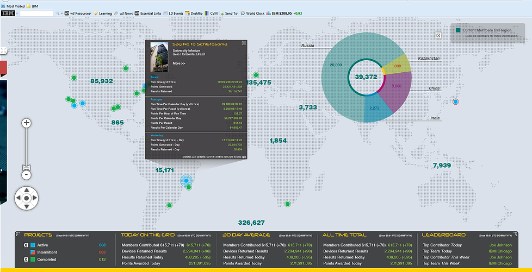Click the green marker in southern South America

(169, 205)
